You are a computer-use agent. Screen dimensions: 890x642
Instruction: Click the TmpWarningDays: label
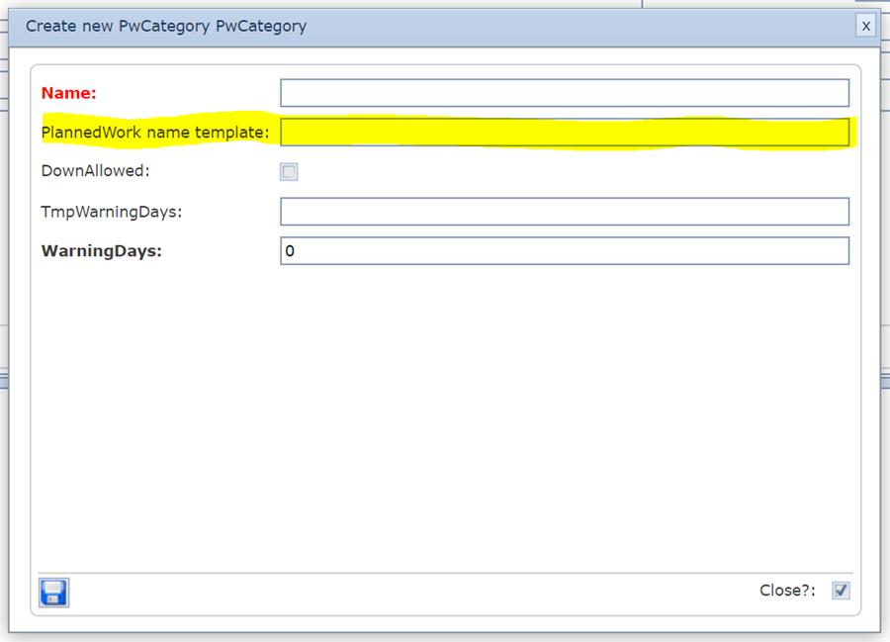tap(112, 212)
